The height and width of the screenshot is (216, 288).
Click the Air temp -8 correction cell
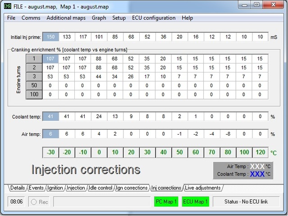(x=228, y=134)
